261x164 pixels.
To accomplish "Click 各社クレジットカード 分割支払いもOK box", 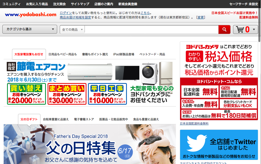I will [x=238, y=104].
